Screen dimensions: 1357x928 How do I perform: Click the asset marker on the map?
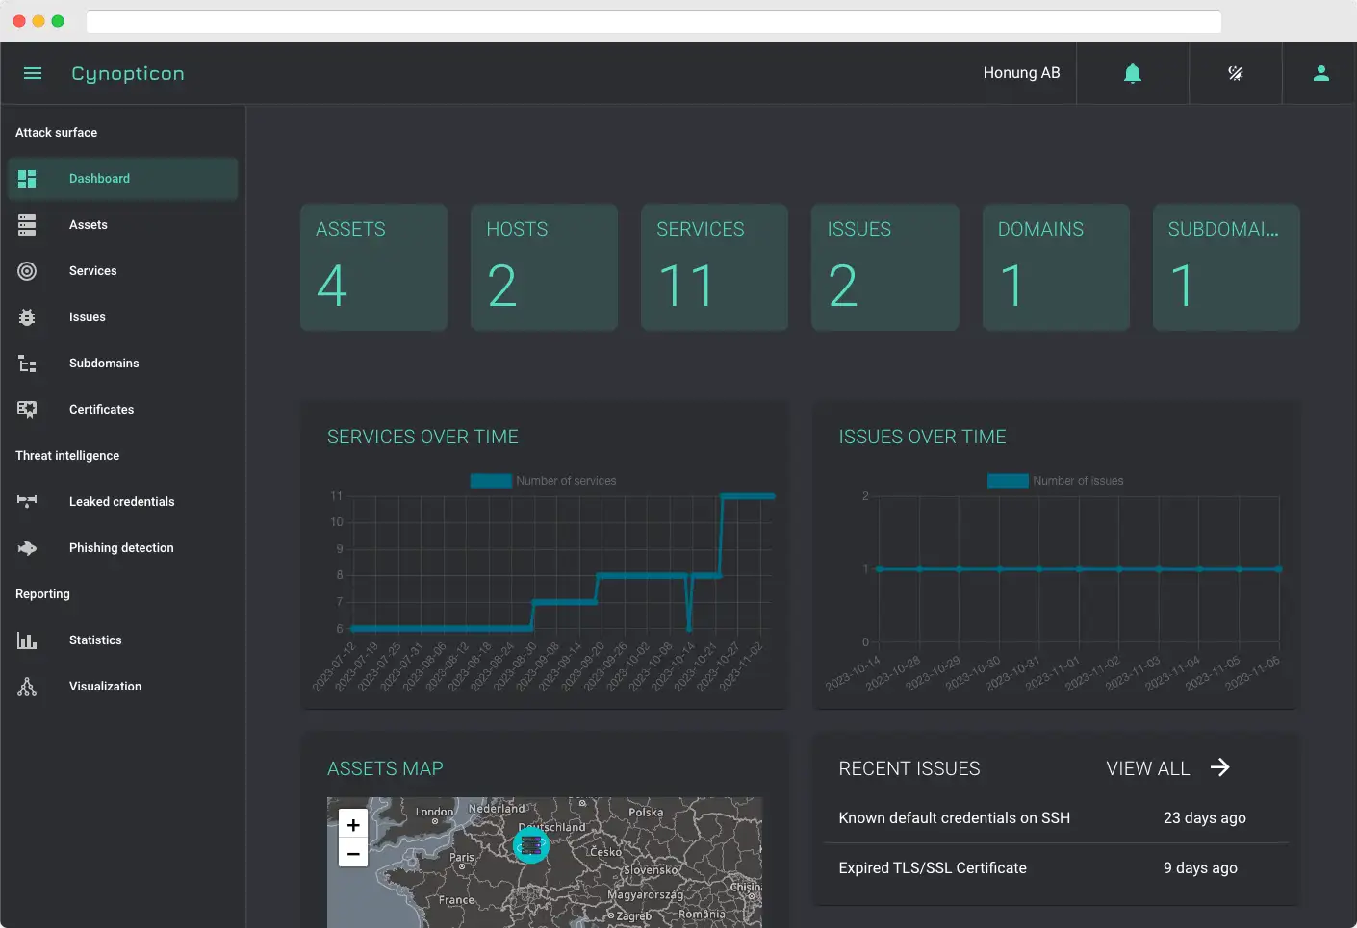(x=531, y=846)
